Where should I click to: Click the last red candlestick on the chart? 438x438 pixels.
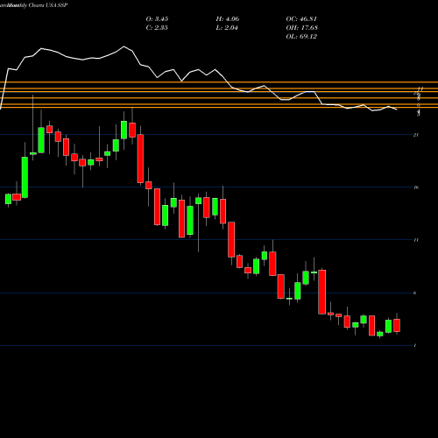click(x=397, y=325)
